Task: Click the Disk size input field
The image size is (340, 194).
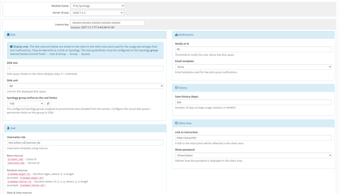Action: pos(85,68)
